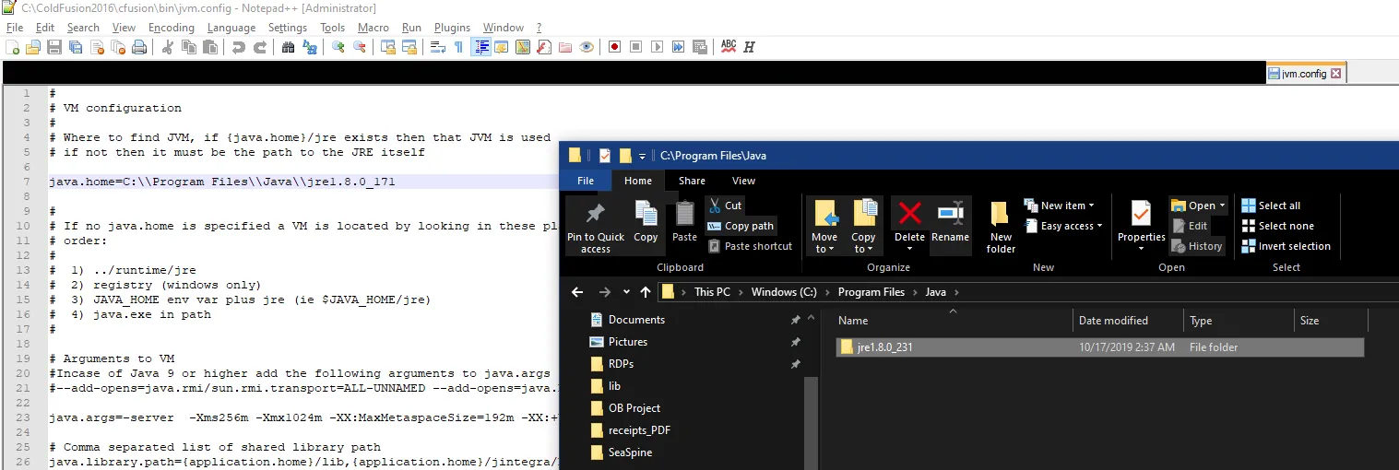This screenshot has height=470, width=1399.
Task: Toggle Synchronize Vertical Scrolling icon
Action: tap(387, 47)
